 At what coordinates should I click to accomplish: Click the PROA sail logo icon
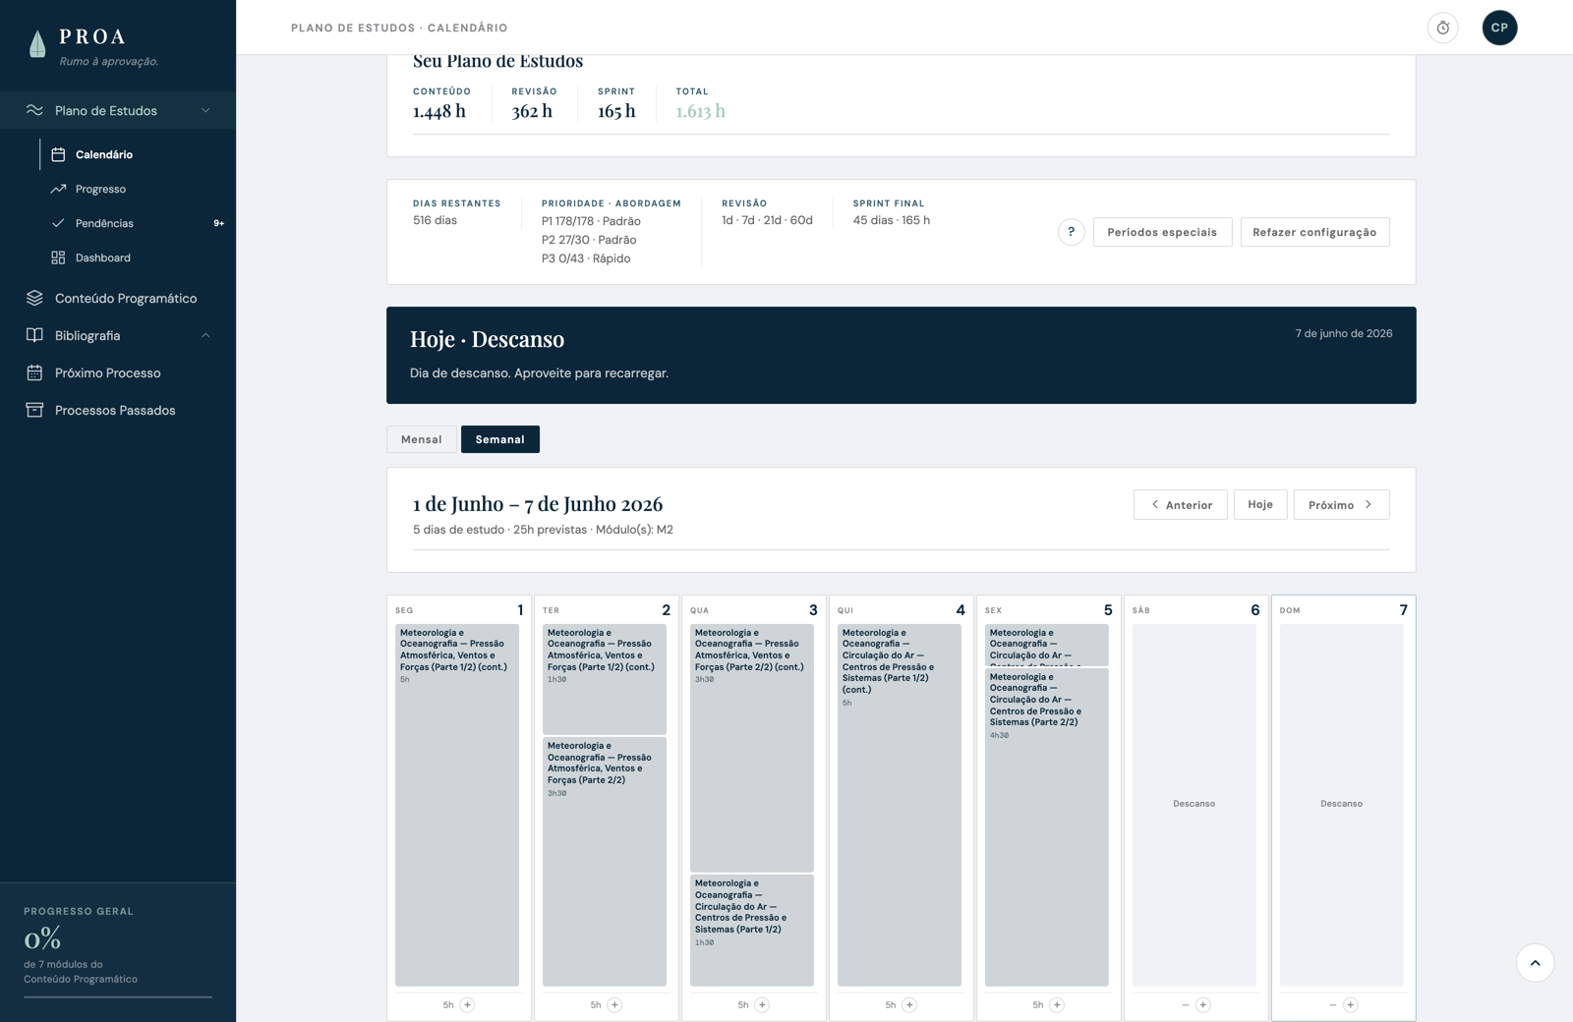[37, 44]
